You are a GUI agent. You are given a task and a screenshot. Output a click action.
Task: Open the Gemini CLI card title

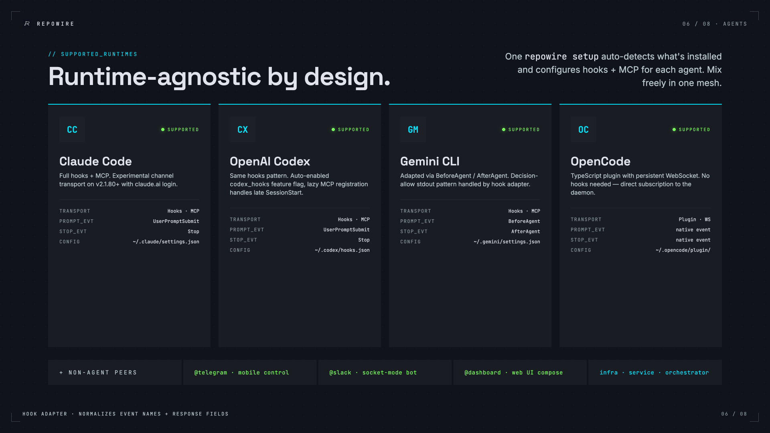(x=430, y=161)
